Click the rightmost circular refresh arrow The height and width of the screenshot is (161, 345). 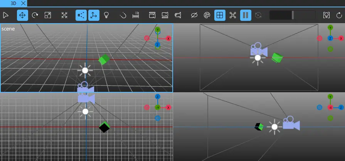pos(339,15)
